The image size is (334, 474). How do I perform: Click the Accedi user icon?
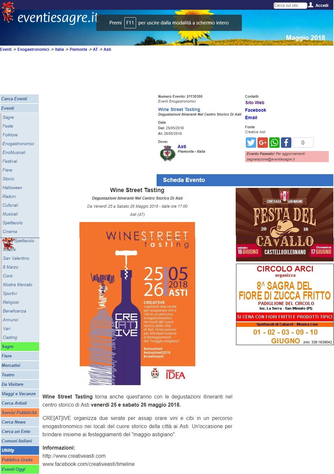(311, 5)
